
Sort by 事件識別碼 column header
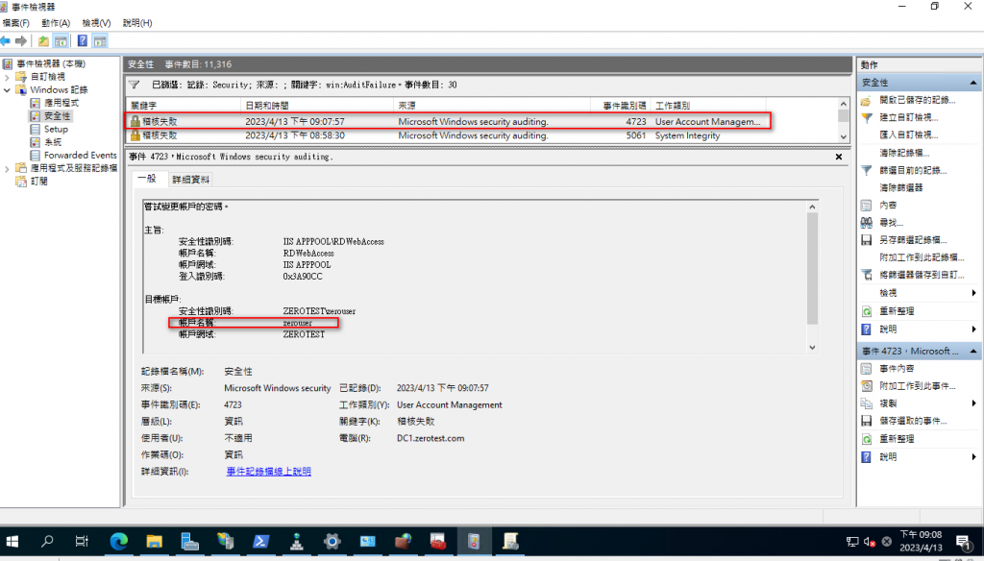(620, 106)
